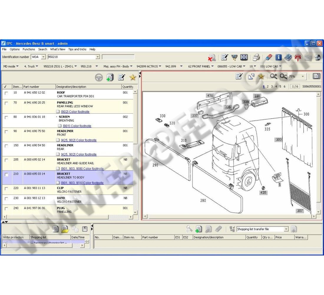This screenshot has height=295, width=324.
Task: Click the star favorites icon above parts list
Action: click(x=133, y=77)
